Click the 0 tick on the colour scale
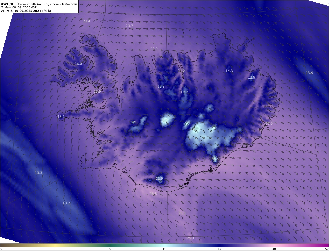The width and height of the screenshot is (329, 251). [x=1, y=249]
